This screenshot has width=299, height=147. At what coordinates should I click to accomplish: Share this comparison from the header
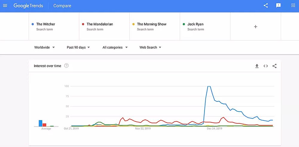point(266,6)
